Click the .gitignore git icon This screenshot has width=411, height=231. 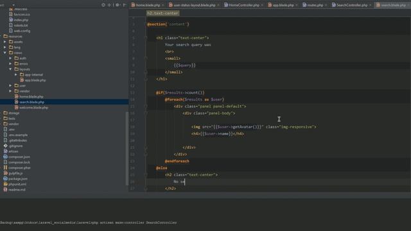coord(6,146)
